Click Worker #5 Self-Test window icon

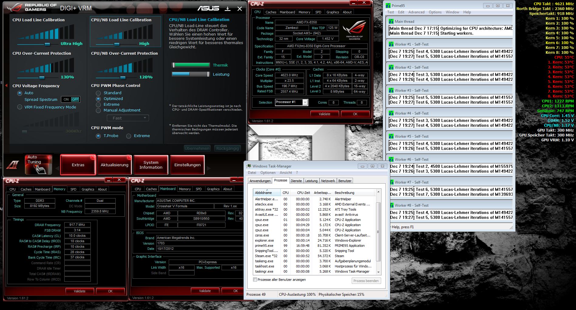pyautogui.click(x=391, y=136)
